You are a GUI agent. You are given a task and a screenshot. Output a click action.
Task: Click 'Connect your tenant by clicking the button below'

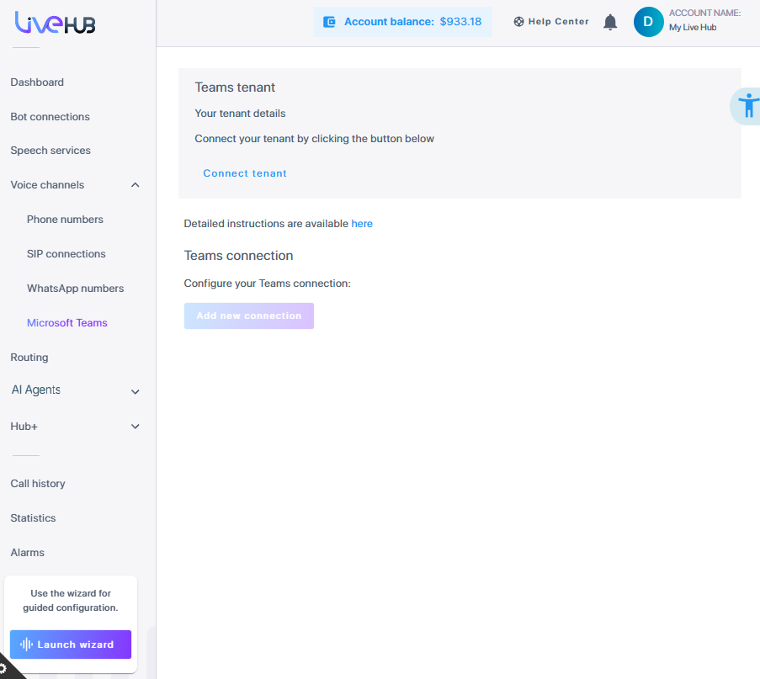(x=315, y=139)
